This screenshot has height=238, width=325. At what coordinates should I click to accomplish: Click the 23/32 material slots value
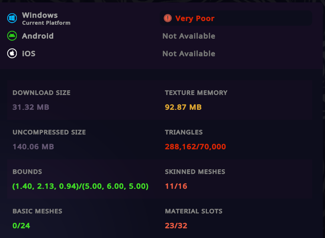point(176,226)
